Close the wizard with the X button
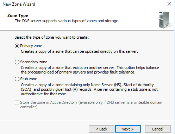 click(x=169, y=4)
